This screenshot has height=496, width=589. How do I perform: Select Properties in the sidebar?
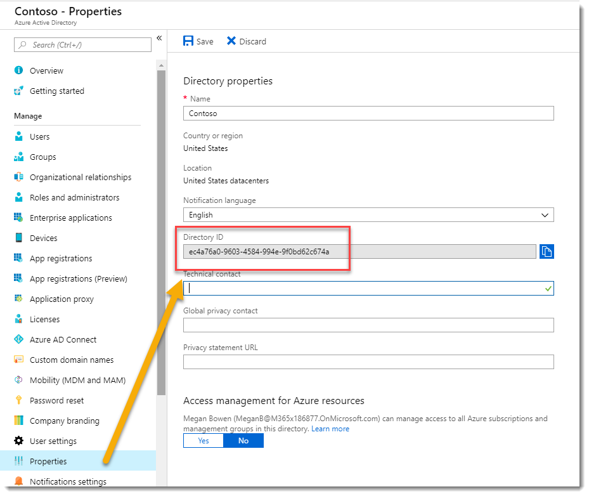click(x=78, y=461)
